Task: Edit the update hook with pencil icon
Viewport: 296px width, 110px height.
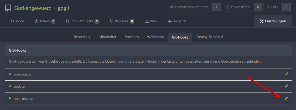Action: point(286,86)
